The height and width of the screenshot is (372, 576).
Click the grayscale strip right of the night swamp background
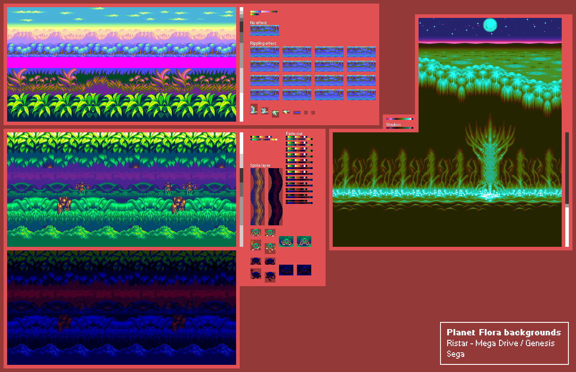pos(567,190)
